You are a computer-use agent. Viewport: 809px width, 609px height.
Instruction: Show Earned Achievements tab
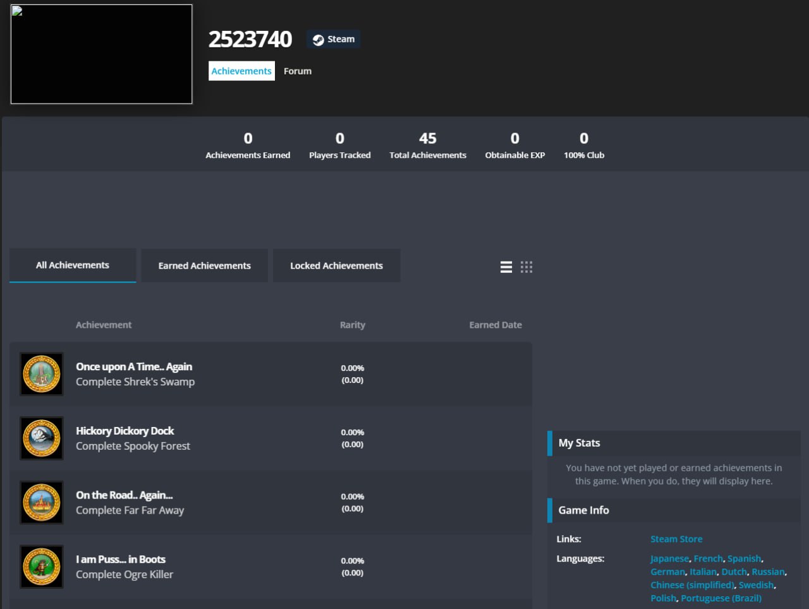click(205, 265)
